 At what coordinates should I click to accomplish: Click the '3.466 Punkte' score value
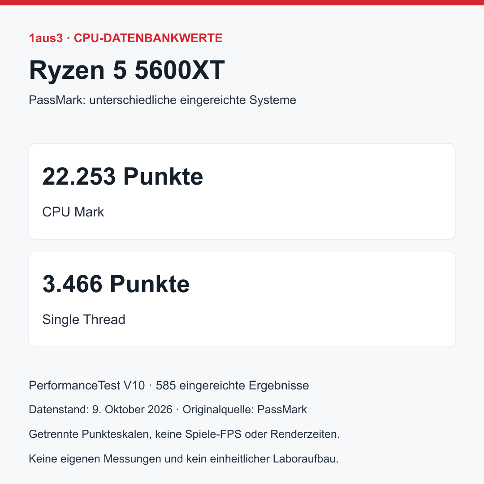tap(116, 284)
